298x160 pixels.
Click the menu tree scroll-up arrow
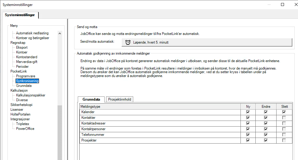(60, 33)
